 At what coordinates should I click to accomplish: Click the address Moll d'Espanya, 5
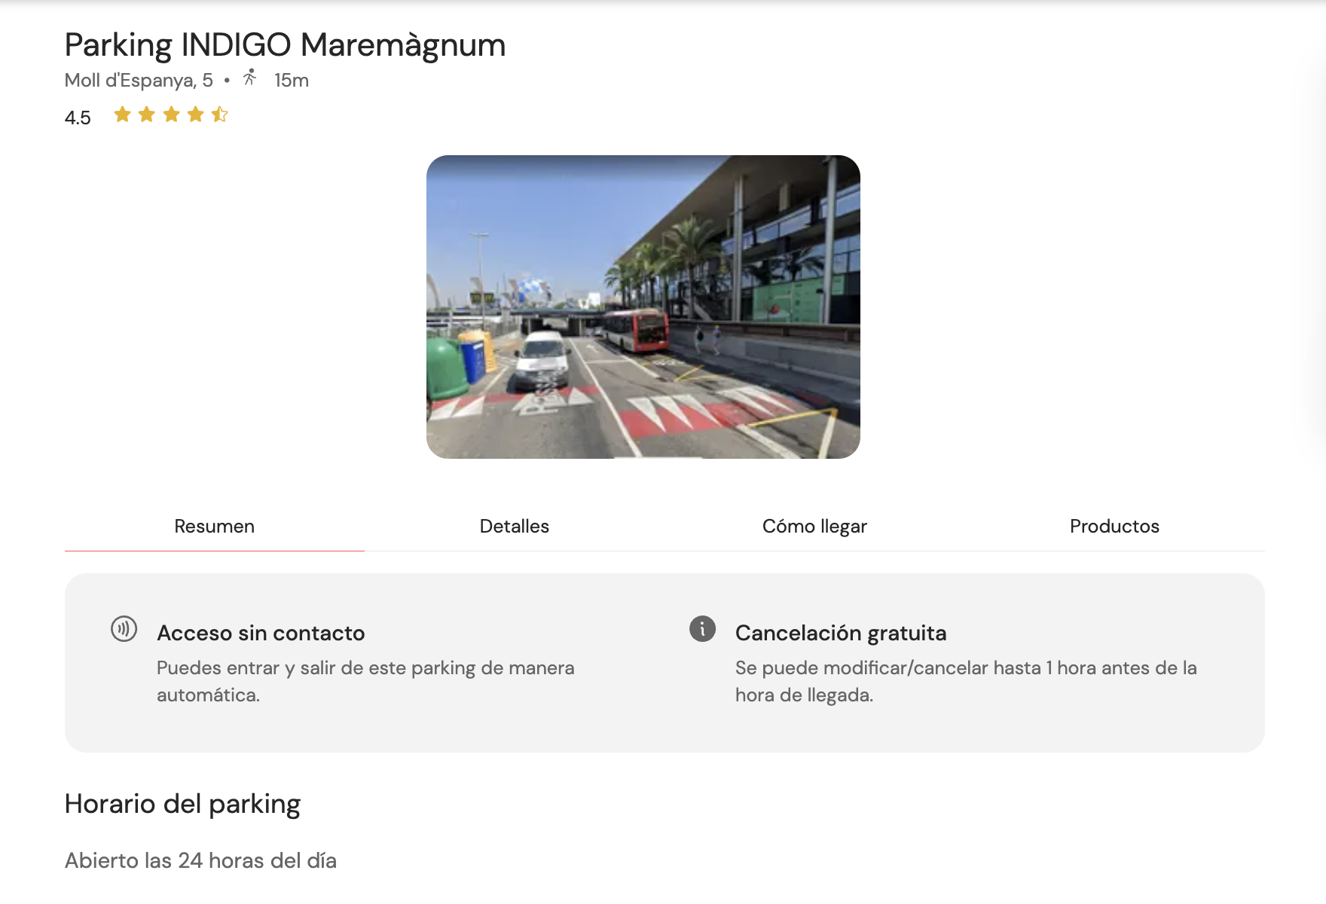140,79
